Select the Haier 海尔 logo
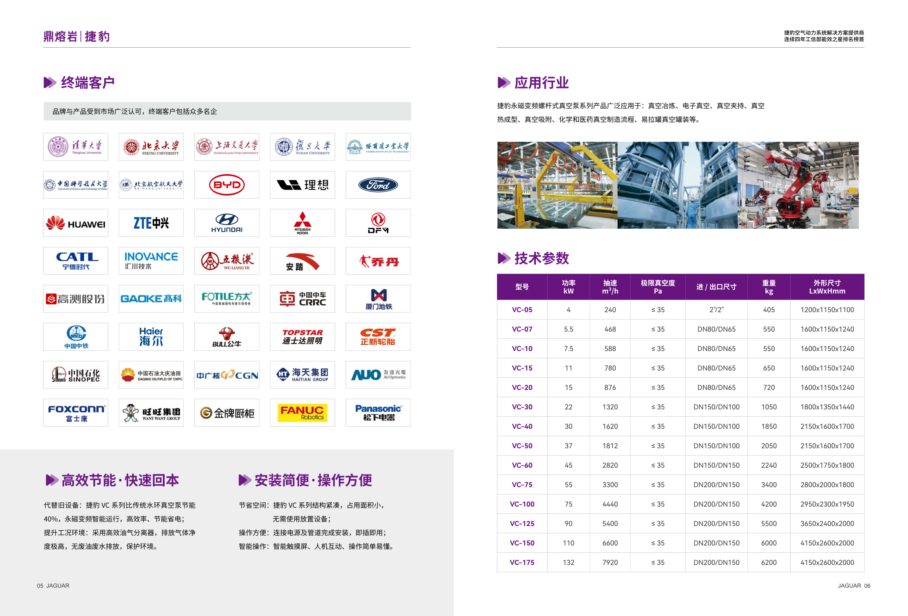 click(x=151, y=337)
